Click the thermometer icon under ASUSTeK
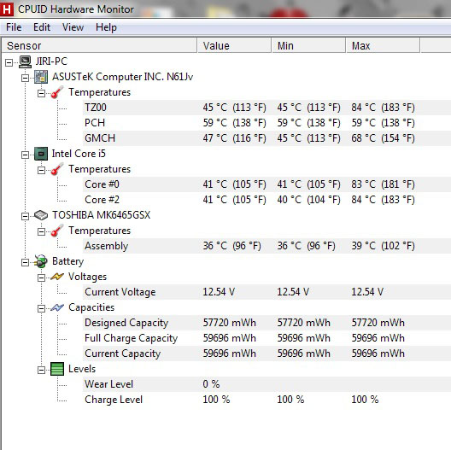This screenshot has width=451, height=450. click(x=57, y=92)
